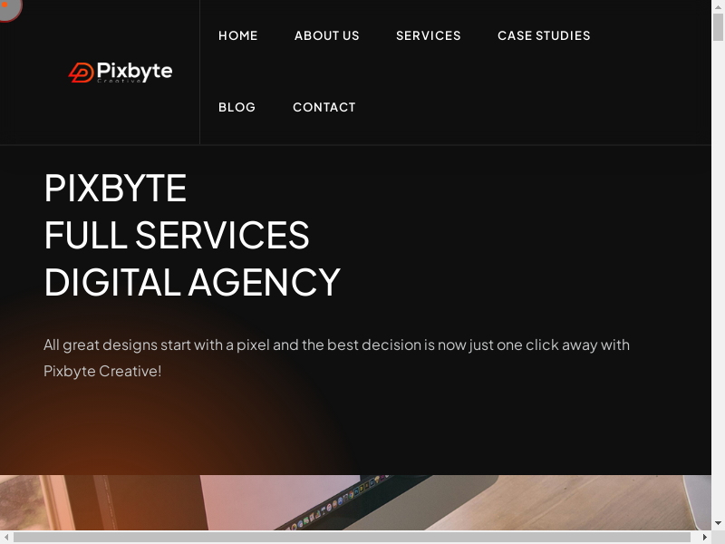Click the horizontal scrollbar left arrow

(x=6, y=537)
